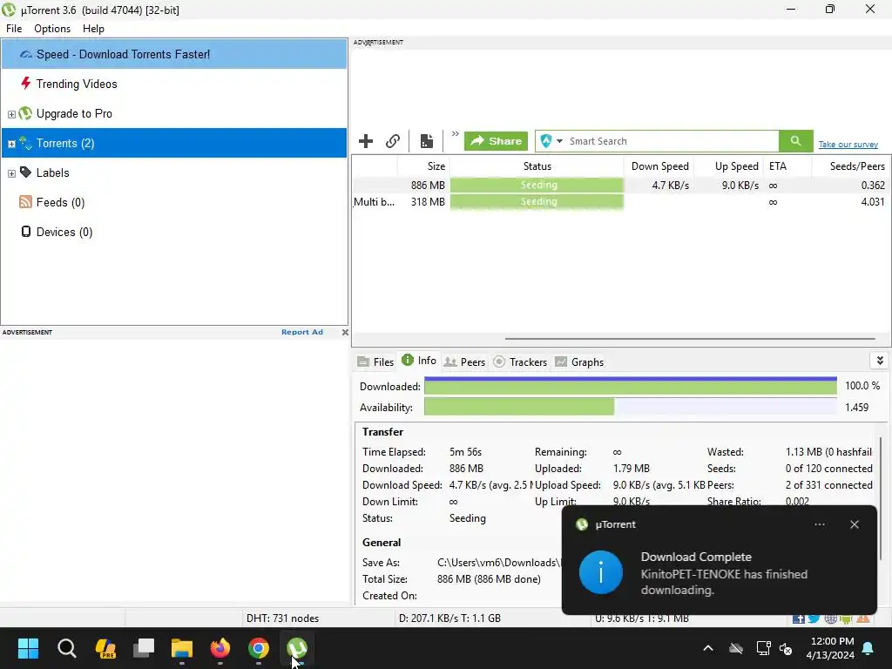The height and width of the screenshot is (669, 892).
Task: Click DHT: 731 nodes in status bar
Action: tap(283, 618)
